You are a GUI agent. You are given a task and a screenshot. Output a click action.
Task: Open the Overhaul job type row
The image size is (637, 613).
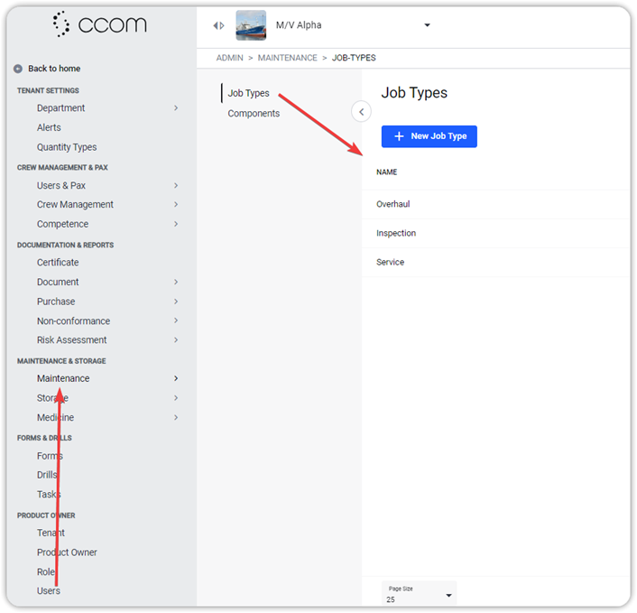[495, 204]
